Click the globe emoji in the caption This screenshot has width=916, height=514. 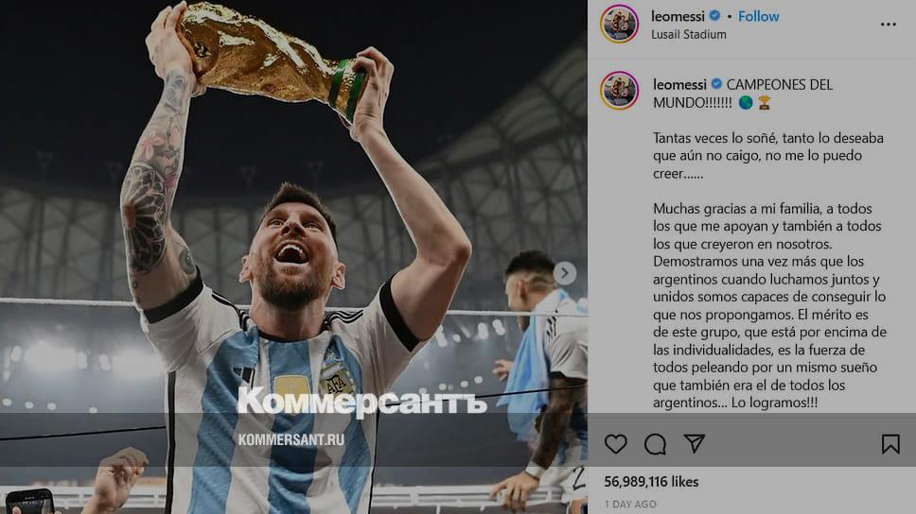coord(746,103)
